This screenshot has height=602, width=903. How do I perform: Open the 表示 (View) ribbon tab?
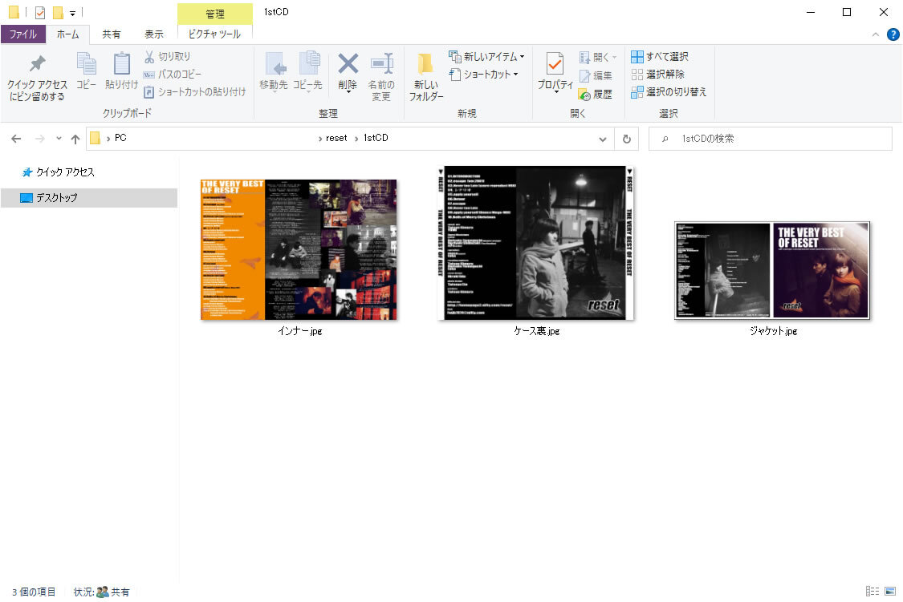tap(153, 34)
